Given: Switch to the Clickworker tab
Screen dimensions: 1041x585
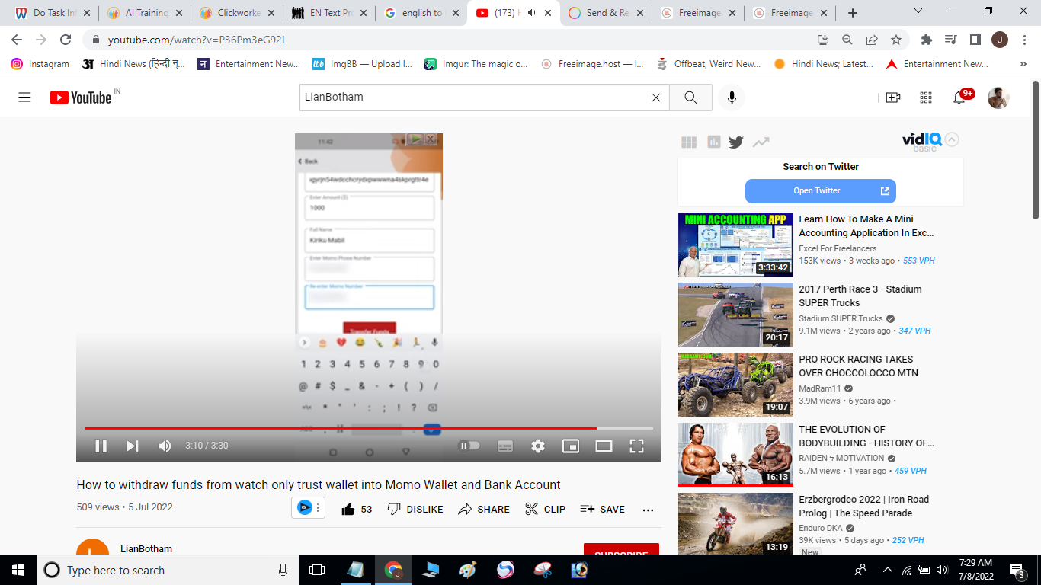Looking at the screenshot, I should 236,13.
